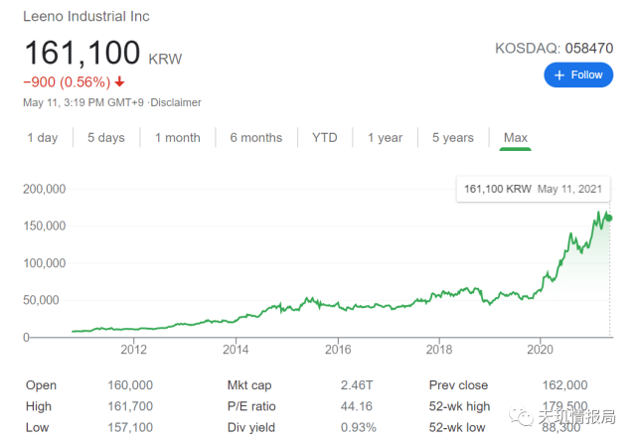Select the 1 day tab

coord(43,138)
